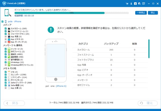161x111 pixels.
Task: Click the App ビデオ (0) icon
Action: click(x=9, y=39)
